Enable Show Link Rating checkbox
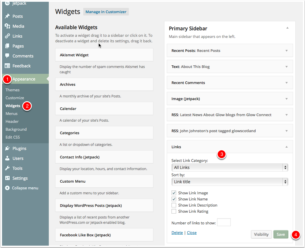 pyautogui.click(x=174, y=211)
